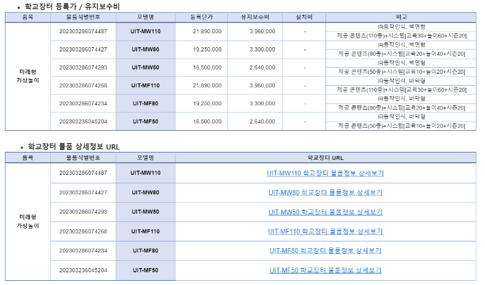Open the UIT-MF50 학교장터 물품정보 상세보기 link
The width and height of the screenshot is (485, 285).
pos(326,270)
